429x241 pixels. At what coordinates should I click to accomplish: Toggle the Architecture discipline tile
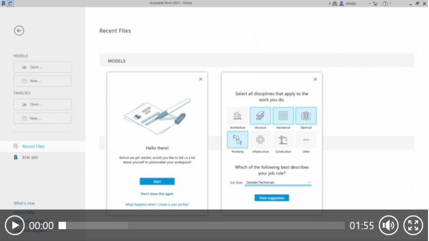click(238, 116)
